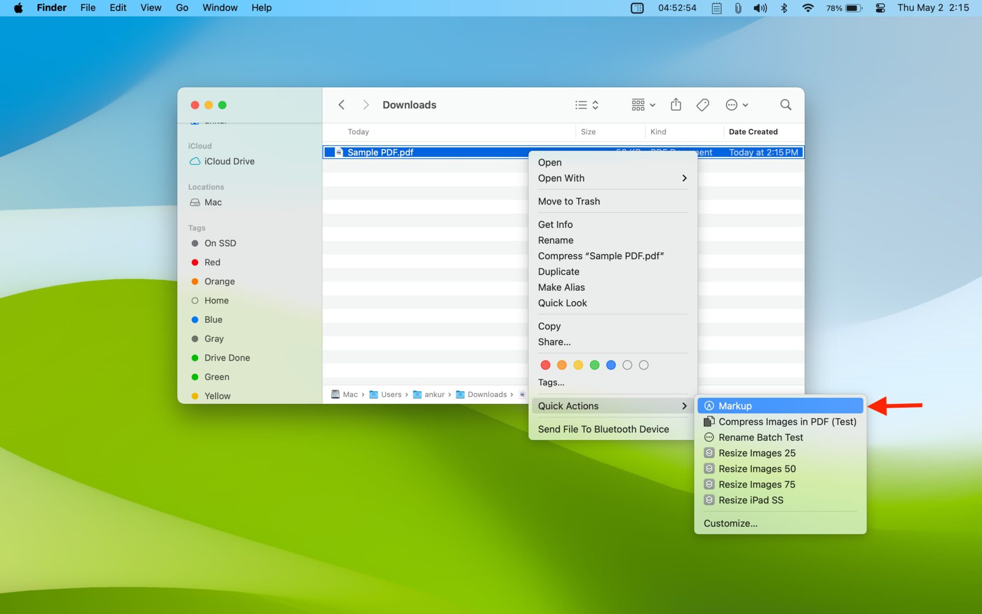Apply the blue tag color dot
The image size is (982, 614).
click(611, 365)
